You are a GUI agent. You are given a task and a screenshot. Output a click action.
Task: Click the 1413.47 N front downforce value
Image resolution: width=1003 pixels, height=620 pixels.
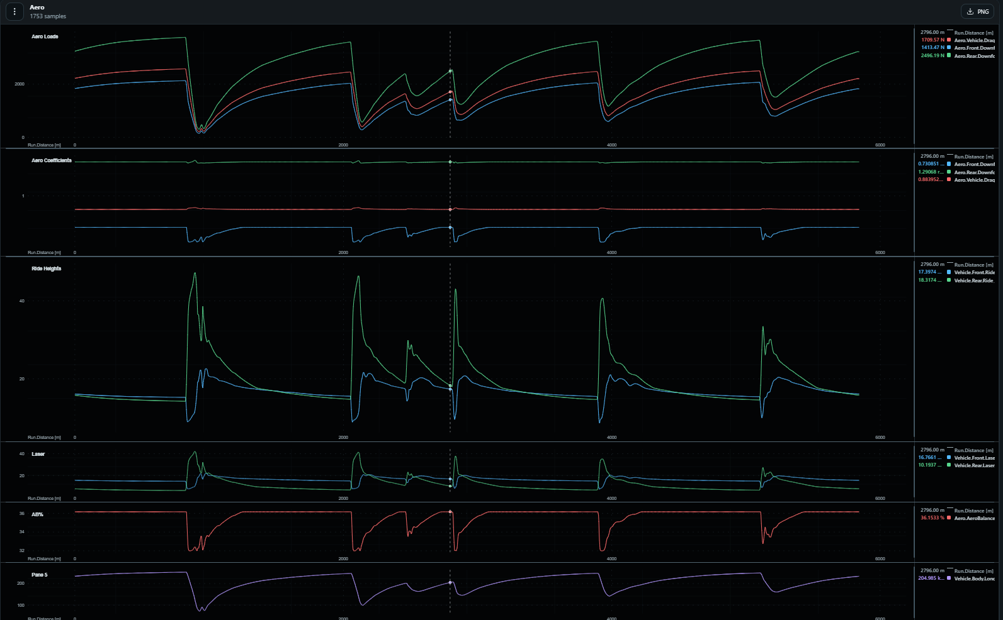pos(932,48)
